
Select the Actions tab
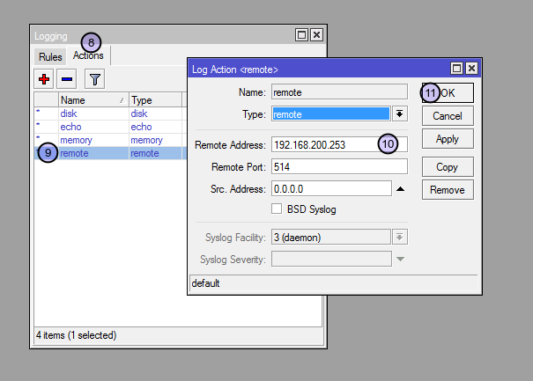tap(88, 56)
